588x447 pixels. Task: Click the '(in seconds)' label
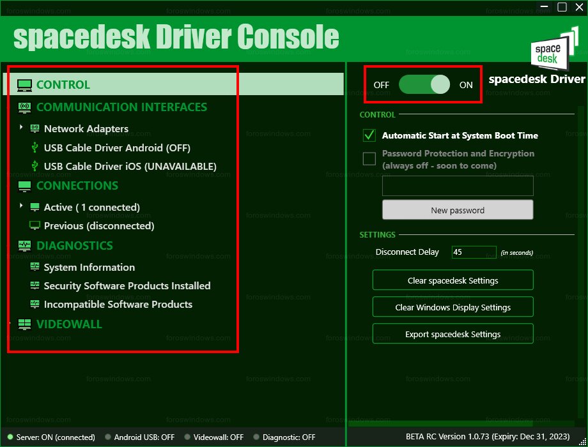[x=517, y=252]
